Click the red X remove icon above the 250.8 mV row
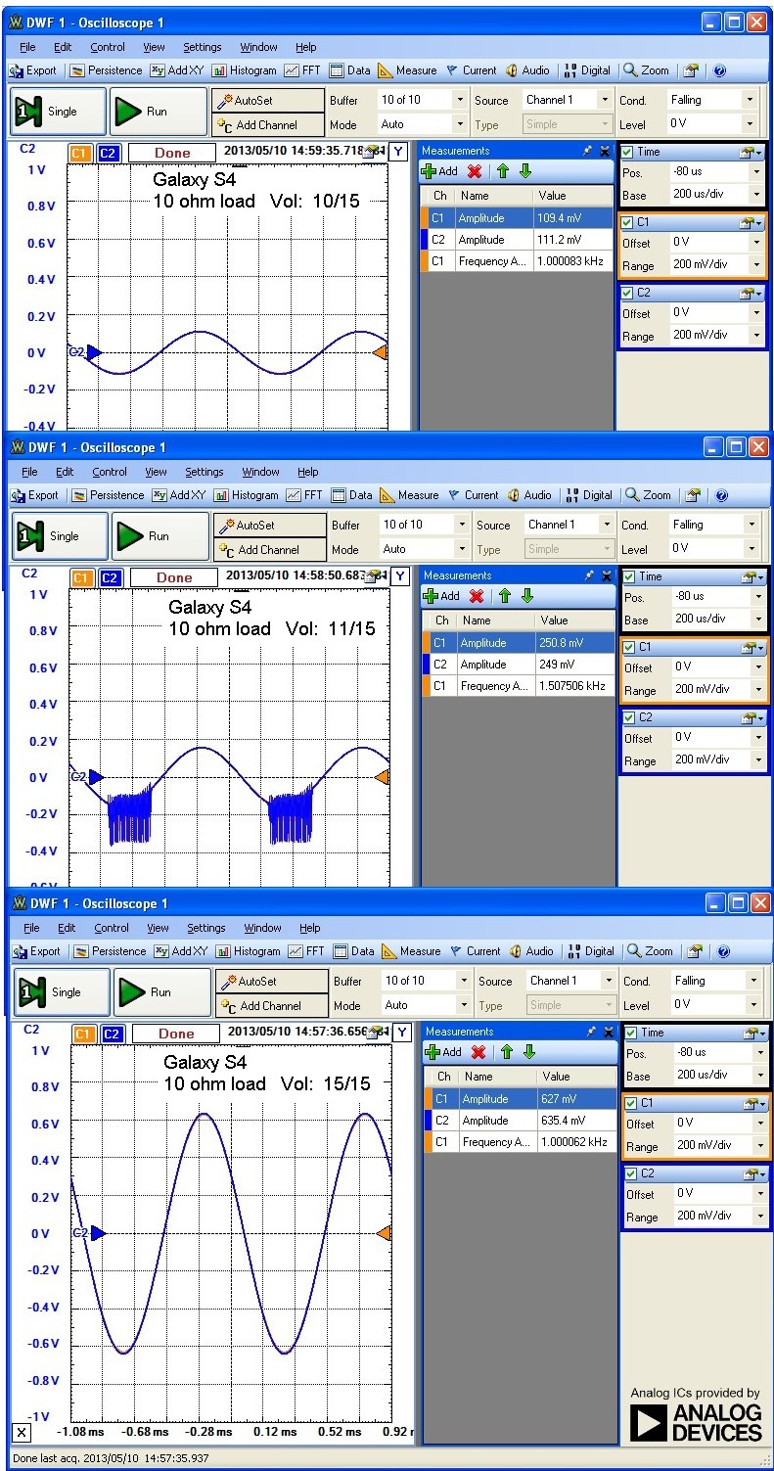The image size is (774, 1471). click(x=477, y=596)
